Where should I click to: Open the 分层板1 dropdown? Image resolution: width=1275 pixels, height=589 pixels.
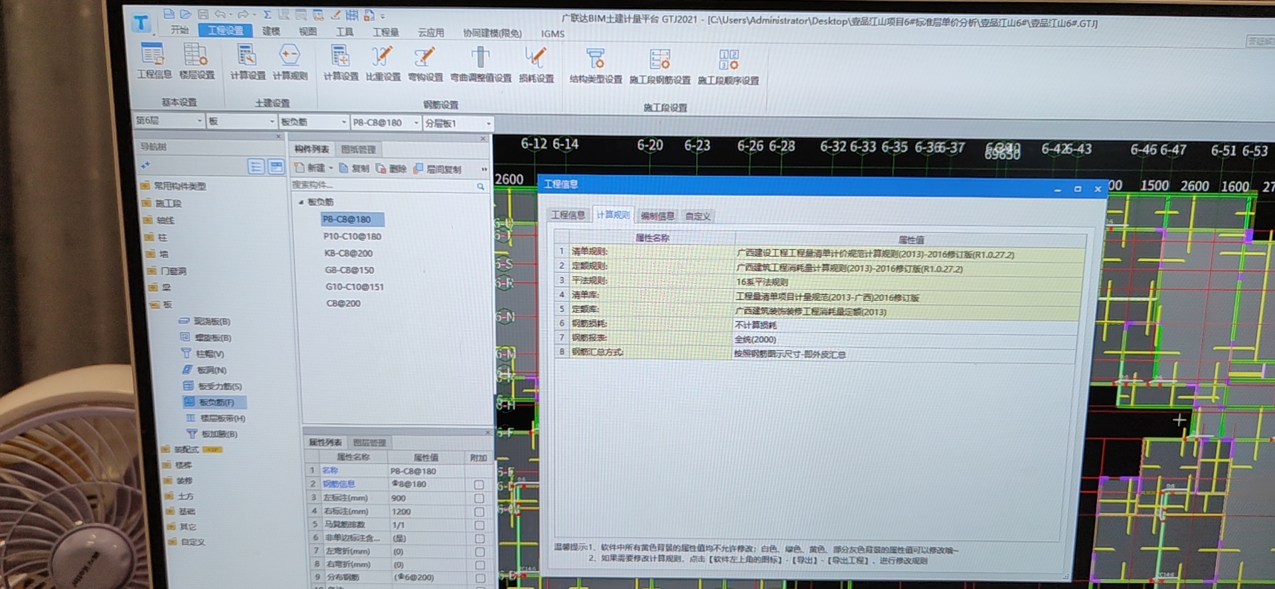point(488,124)
